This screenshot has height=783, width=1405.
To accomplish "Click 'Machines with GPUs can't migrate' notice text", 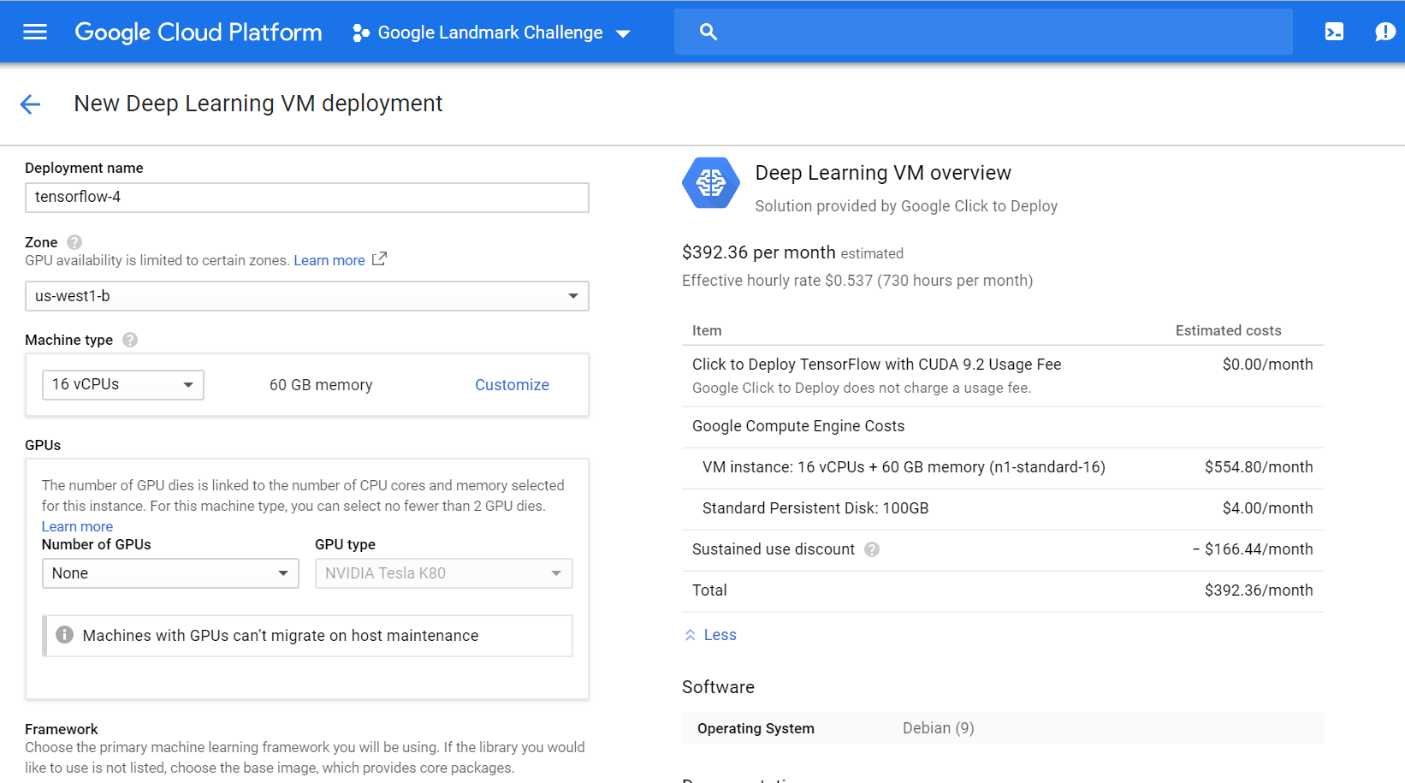I will pos(281,636).
